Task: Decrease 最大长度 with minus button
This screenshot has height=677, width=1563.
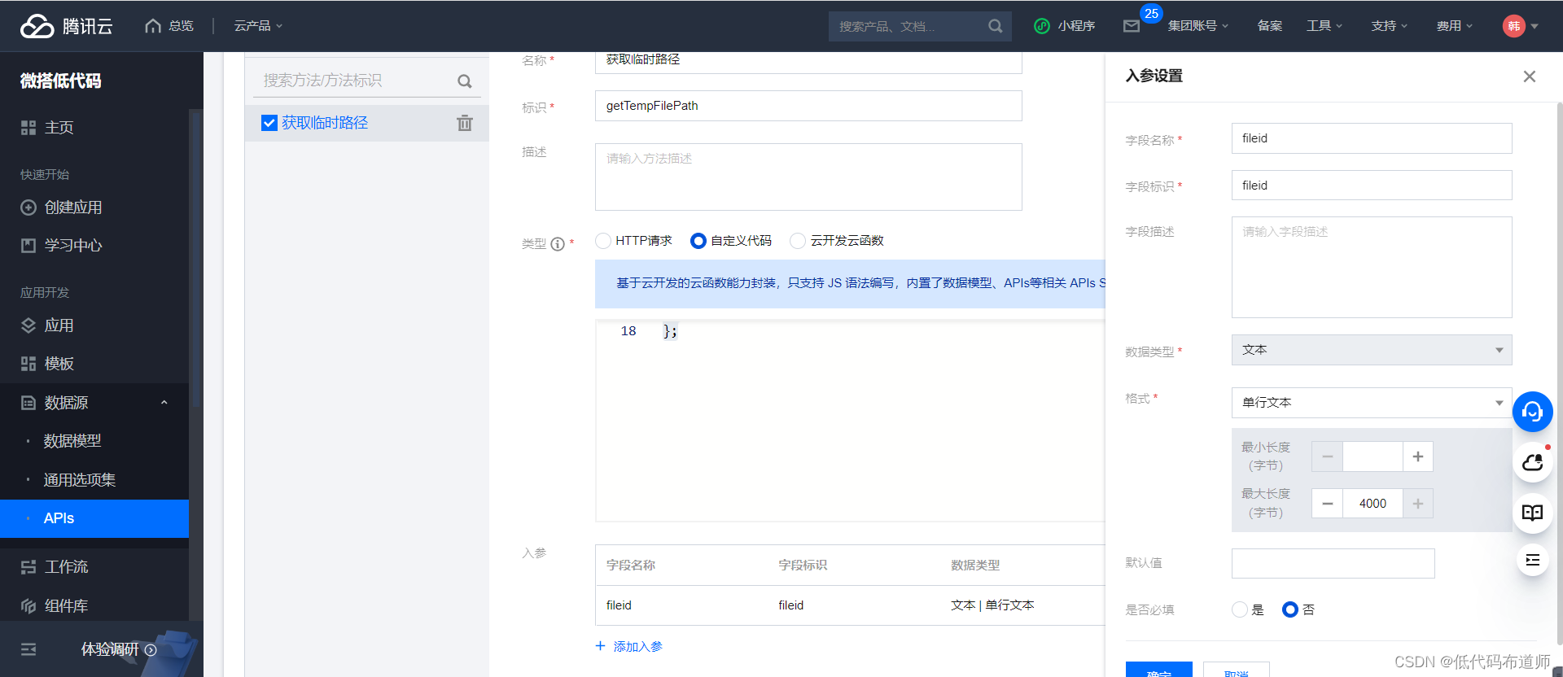Action: tap(1327, 504)
